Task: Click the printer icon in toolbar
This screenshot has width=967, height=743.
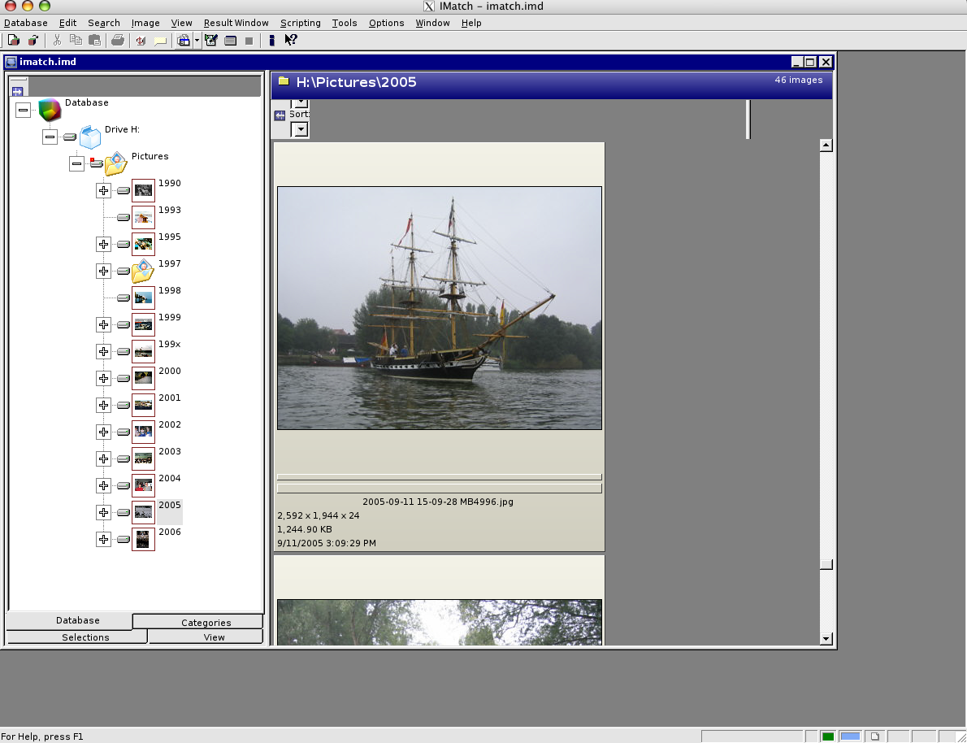Action: 117,40
